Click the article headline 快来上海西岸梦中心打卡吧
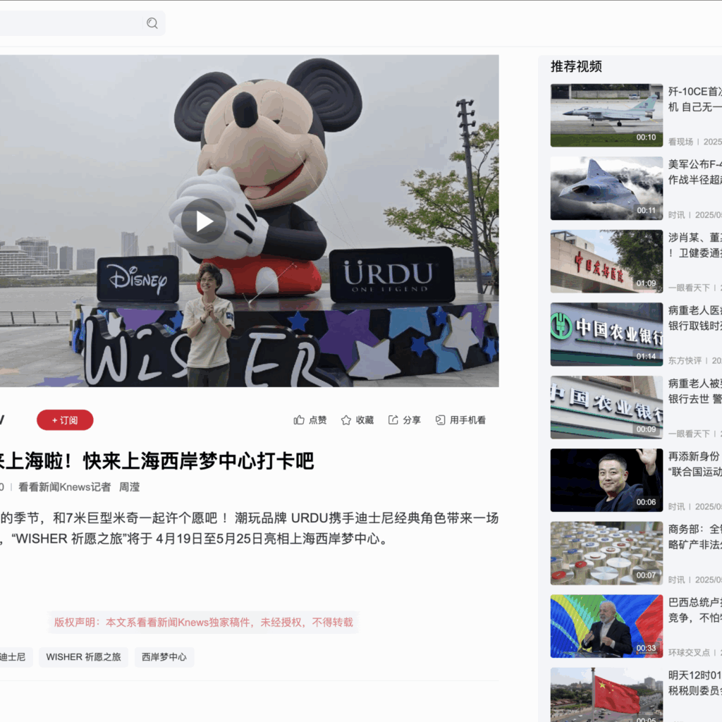The image size is (722, 722). [198, 461]
